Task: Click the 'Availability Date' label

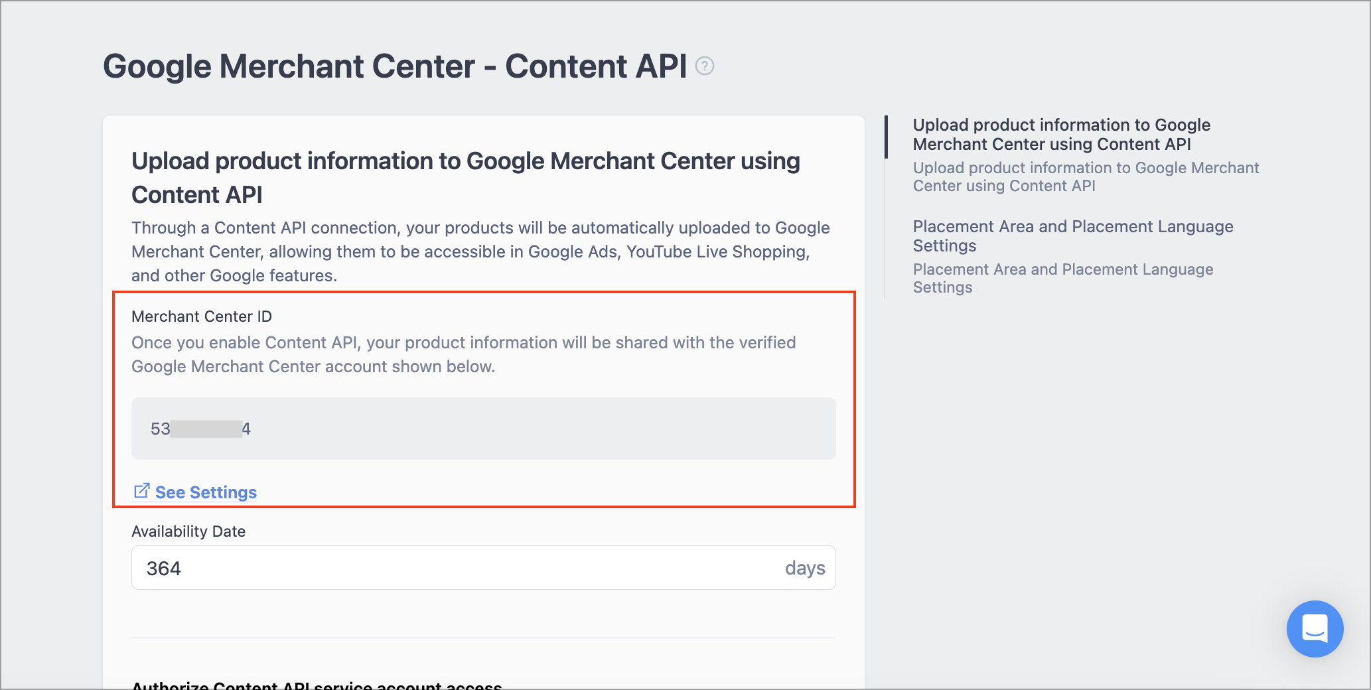Action: pos(188,531)
